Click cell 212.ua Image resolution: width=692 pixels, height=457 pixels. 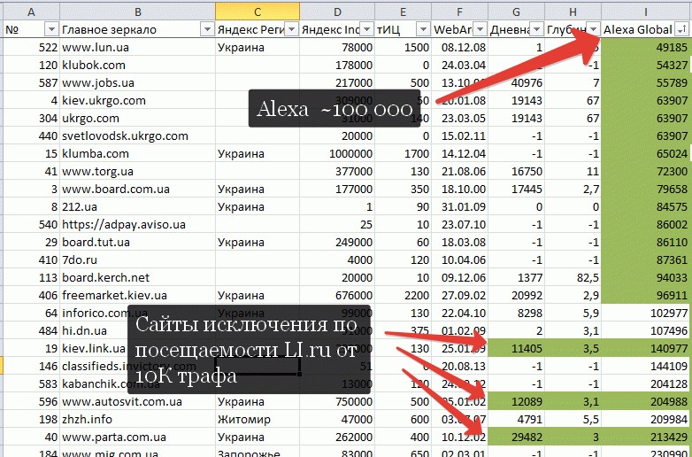138,206
